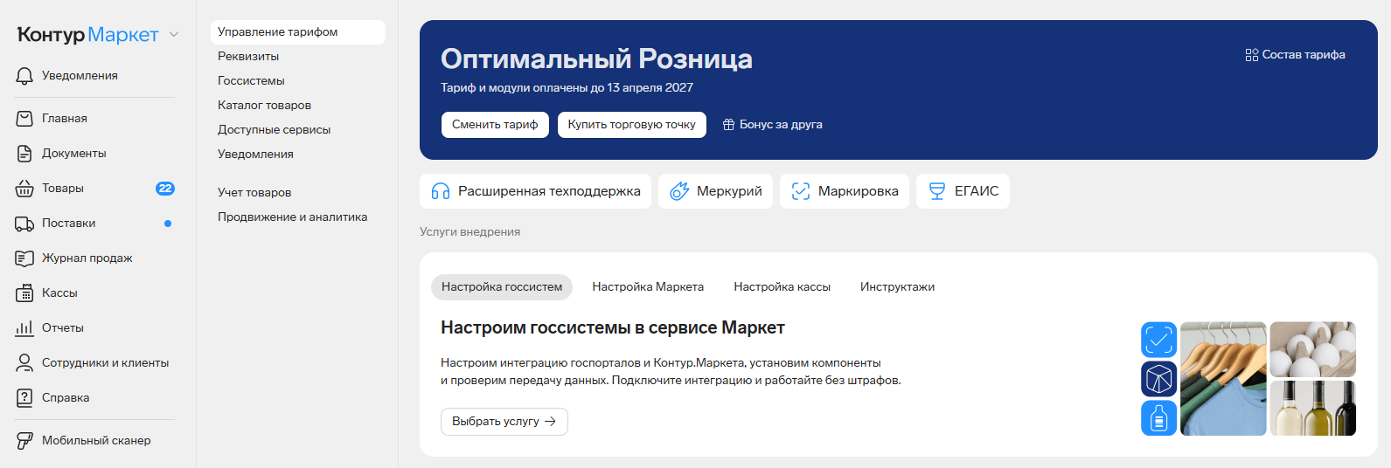This screenshot has width=1391, height=468.
Task: Open the Инструктажи tab
Action: click(x=897, y=287)
